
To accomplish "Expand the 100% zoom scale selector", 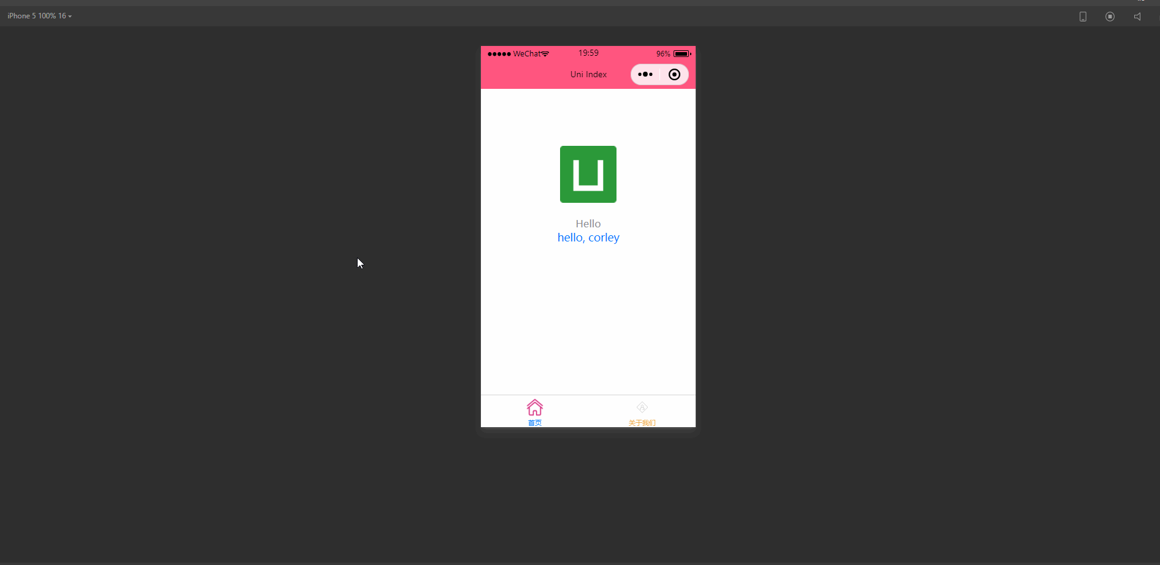I will click(x=48, y=15).
